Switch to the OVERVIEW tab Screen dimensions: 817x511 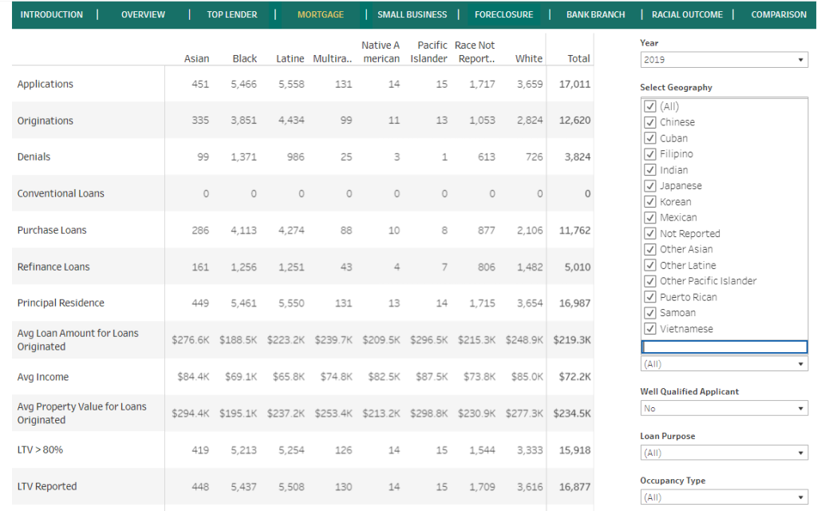(143, 14)
